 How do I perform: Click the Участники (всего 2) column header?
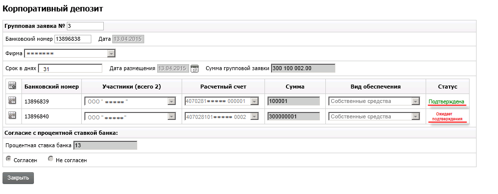tap(132, 87)
